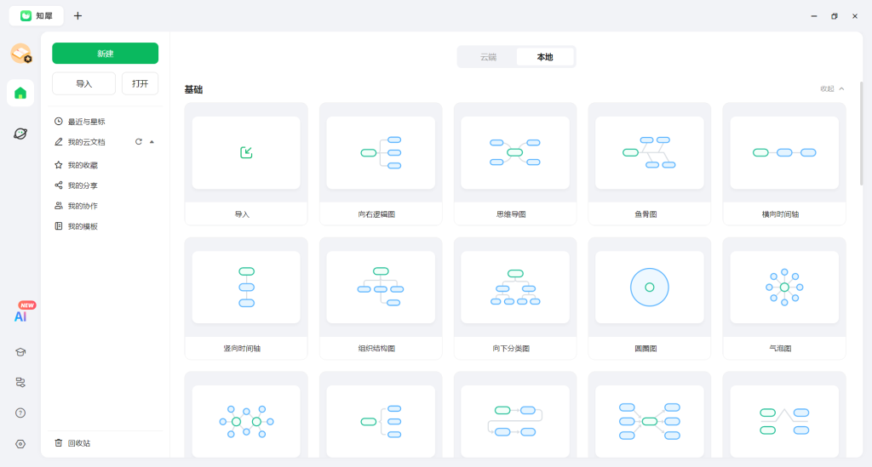Screen dimensions: 872x467
Task: Choose the 横向时间轴 template
Action: [x=784, y=164]
